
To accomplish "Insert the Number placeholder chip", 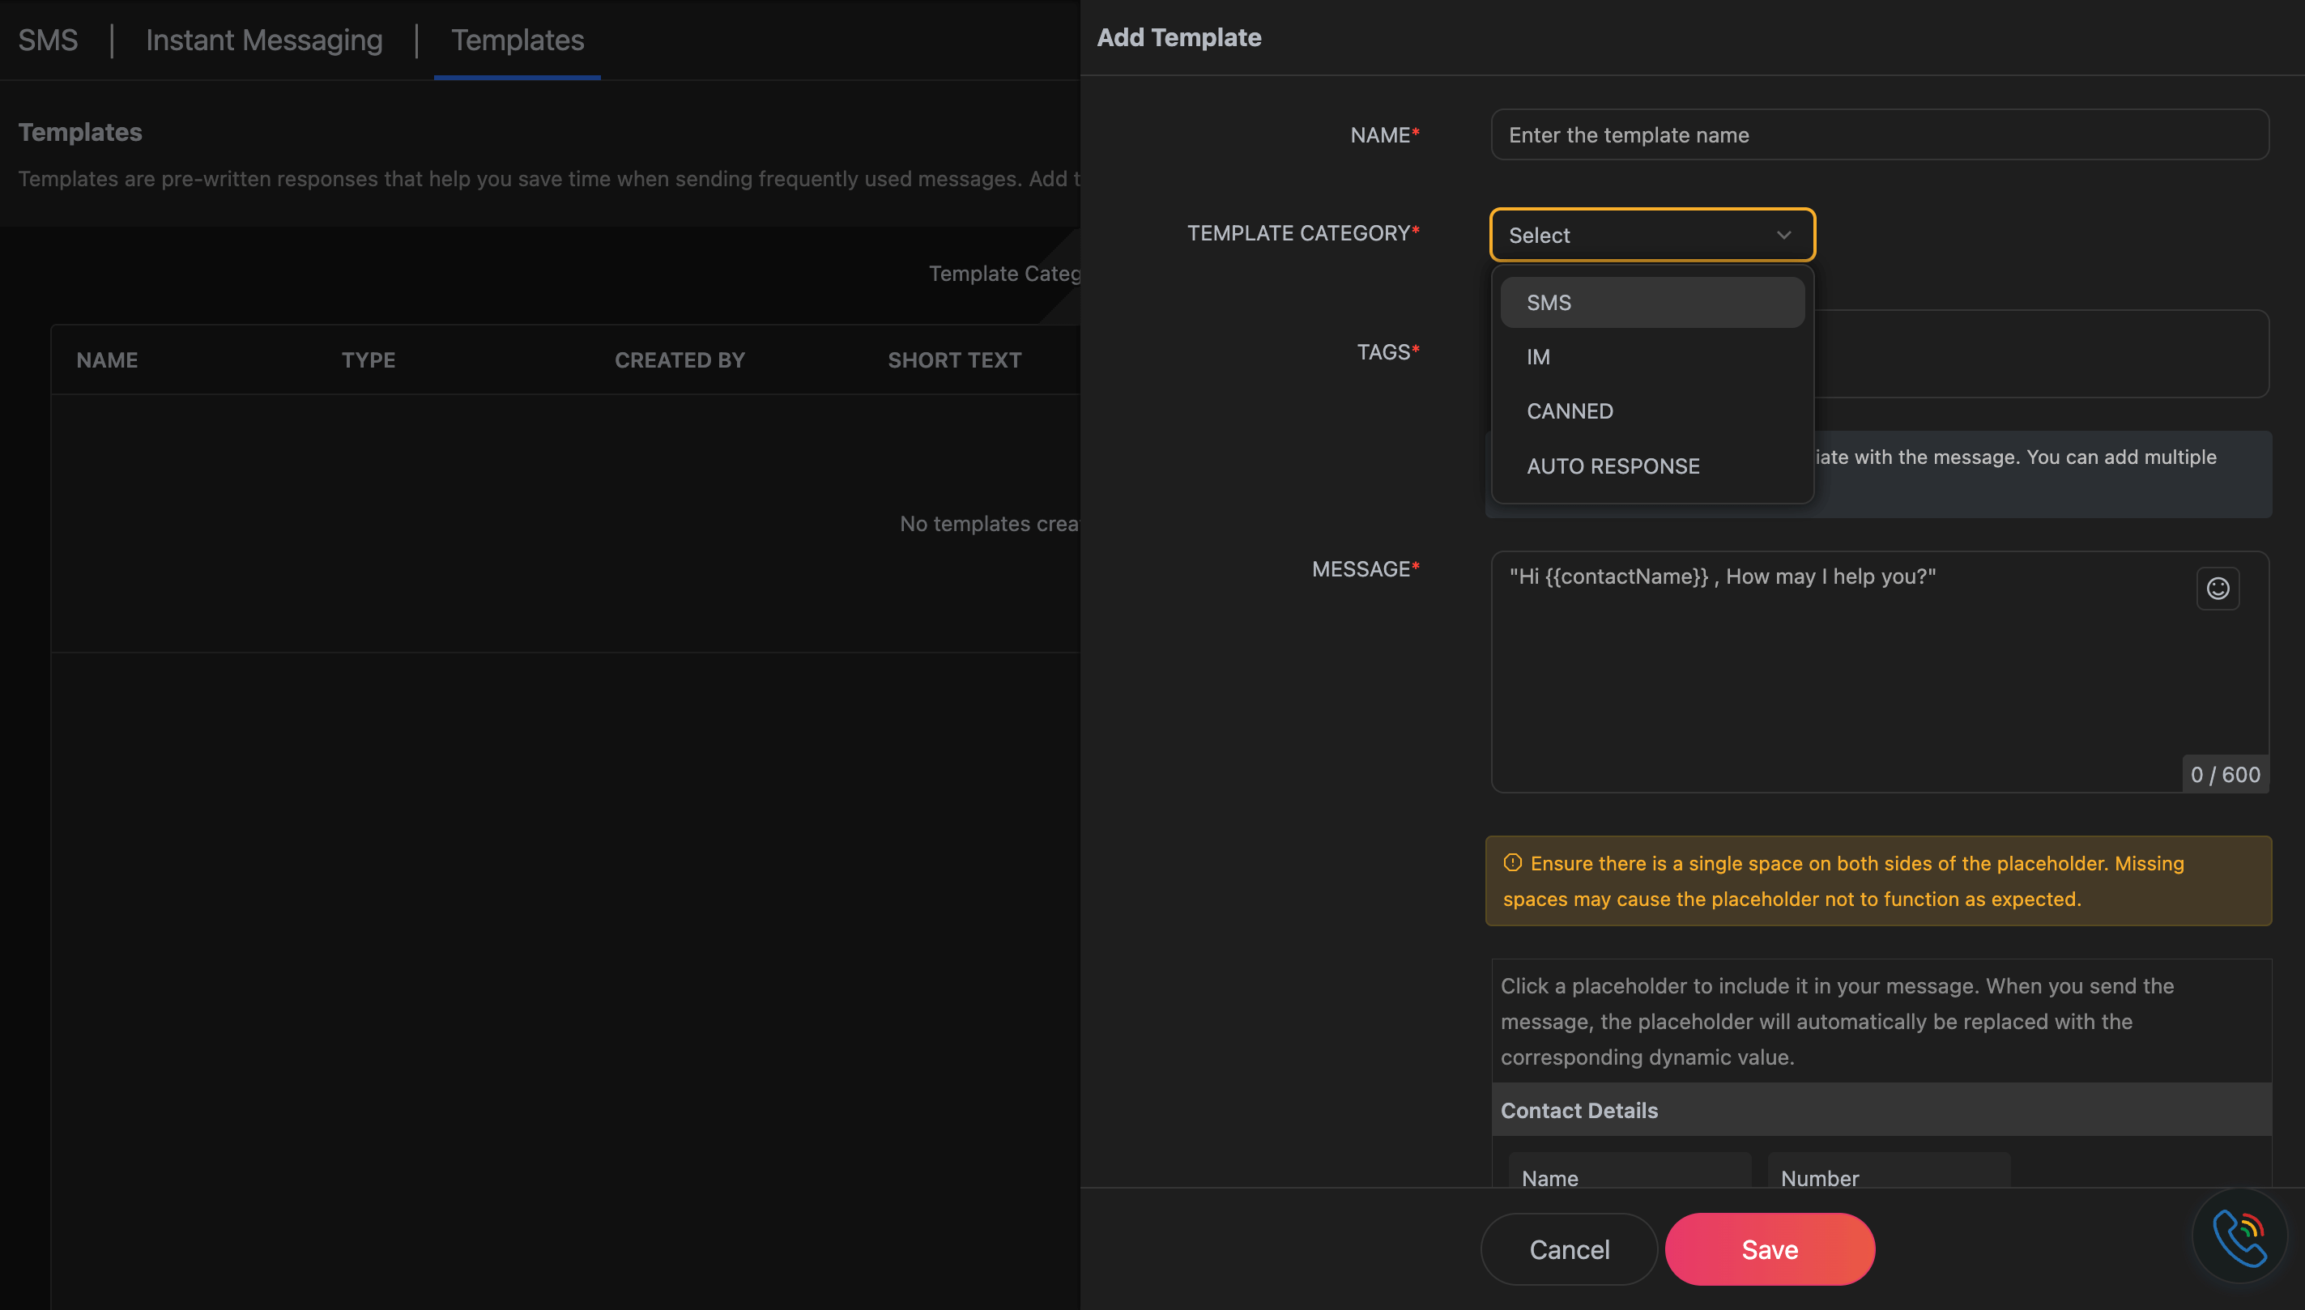I will coord(1819,1177).
